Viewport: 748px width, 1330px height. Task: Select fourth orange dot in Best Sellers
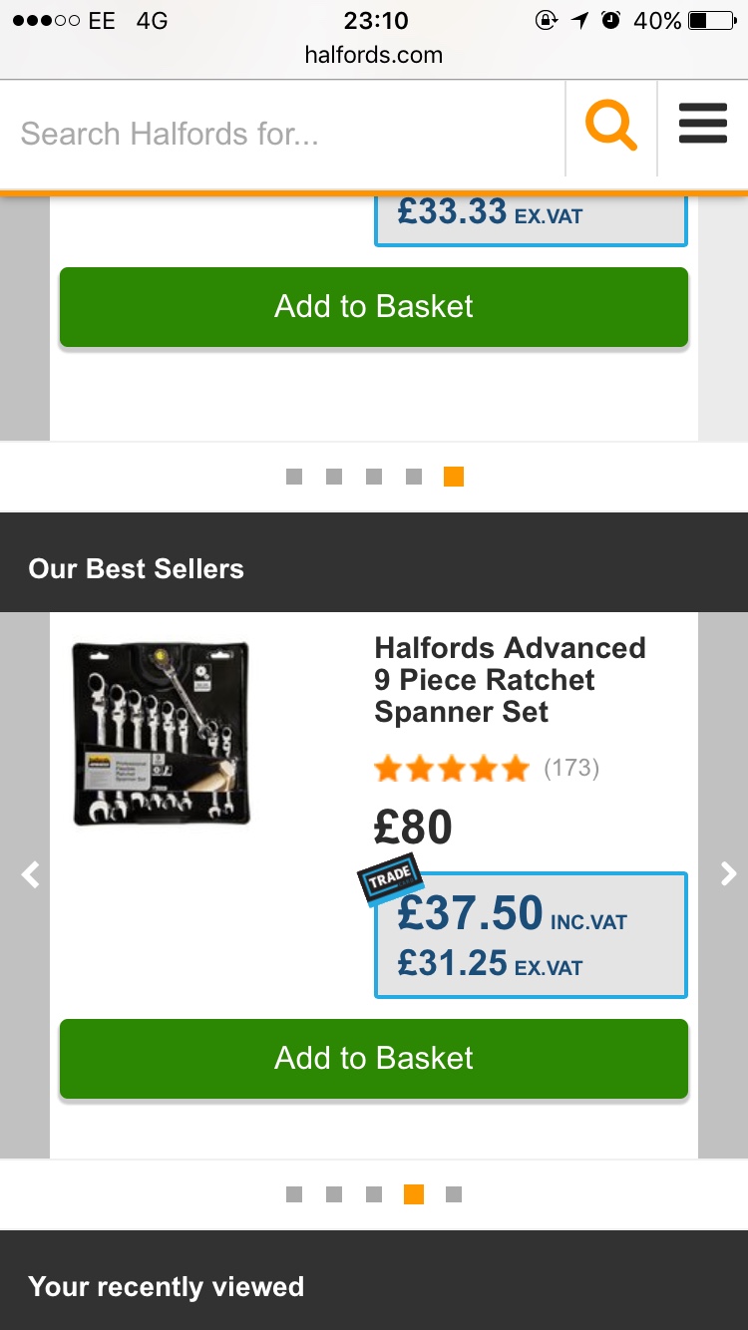pyautogui.click(x=414, y=1194)
